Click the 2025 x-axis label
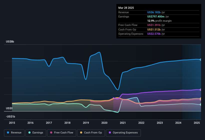 click(x=197, y=123)
